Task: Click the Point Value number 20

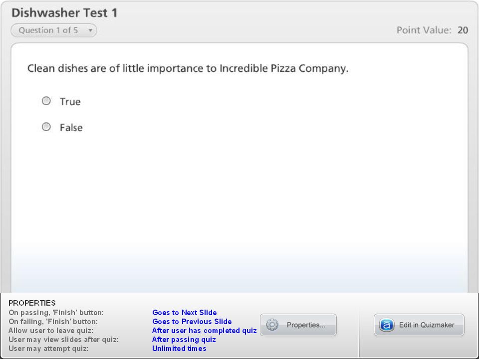Action: [x=463, y=30]
